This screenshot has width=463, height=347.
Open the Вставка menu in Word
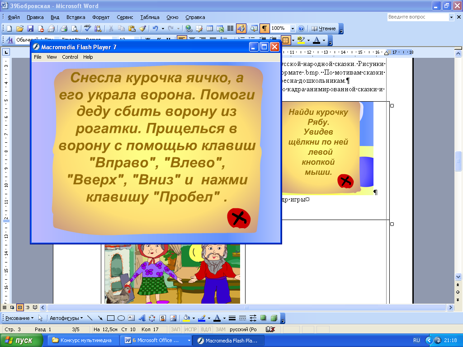tap(76, 17)
